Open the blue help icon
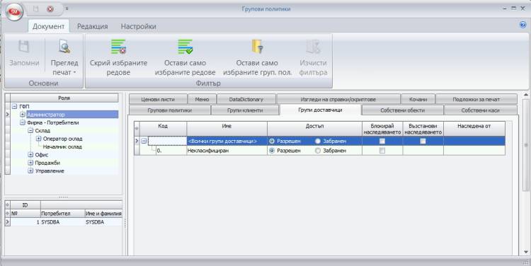 [x=523, y=25]
